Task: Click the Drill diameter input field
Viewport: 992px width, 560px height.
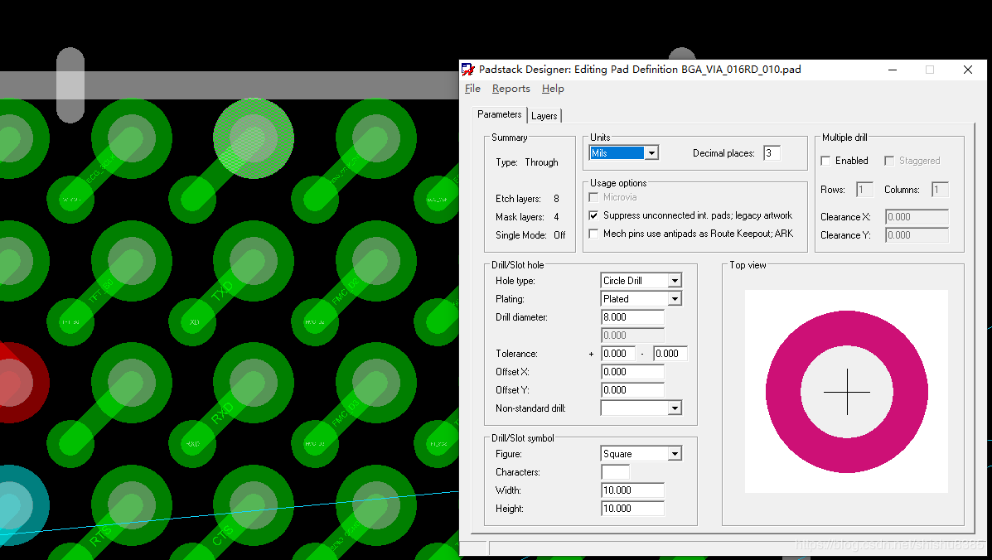Action: point(632,317)
